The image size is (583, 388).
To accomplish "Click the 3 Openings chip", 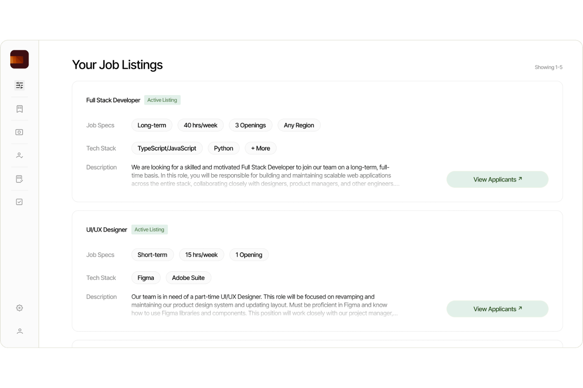I will coord(251,125).
